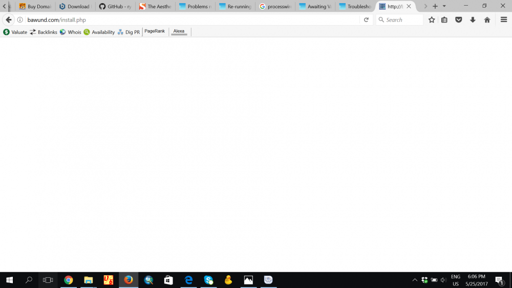Open Google Chrome from the taskbar

point(68,280)
